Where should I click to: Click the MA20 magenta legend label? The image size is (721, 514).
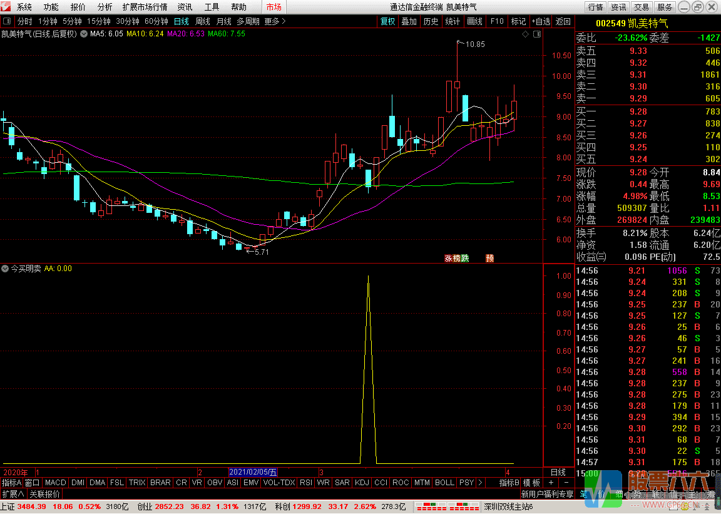click(187, 34)
